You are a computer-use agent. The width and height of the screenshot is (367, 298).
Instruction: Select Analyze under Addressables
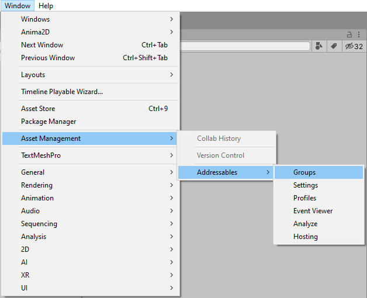305,224
